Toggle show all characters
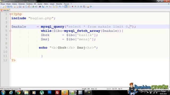The width and height of the screenshot is (170, 95). 63,7
